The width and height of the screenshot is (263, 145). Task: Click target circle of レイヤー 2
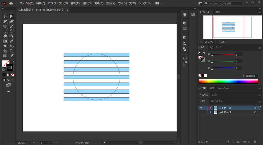click(x=255, y=108)
